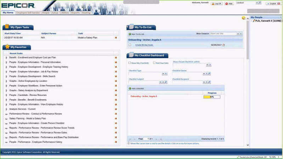Viewport: 283px width, 159px height.
Task: Open the People tab
Action: (x=46, y=13)
